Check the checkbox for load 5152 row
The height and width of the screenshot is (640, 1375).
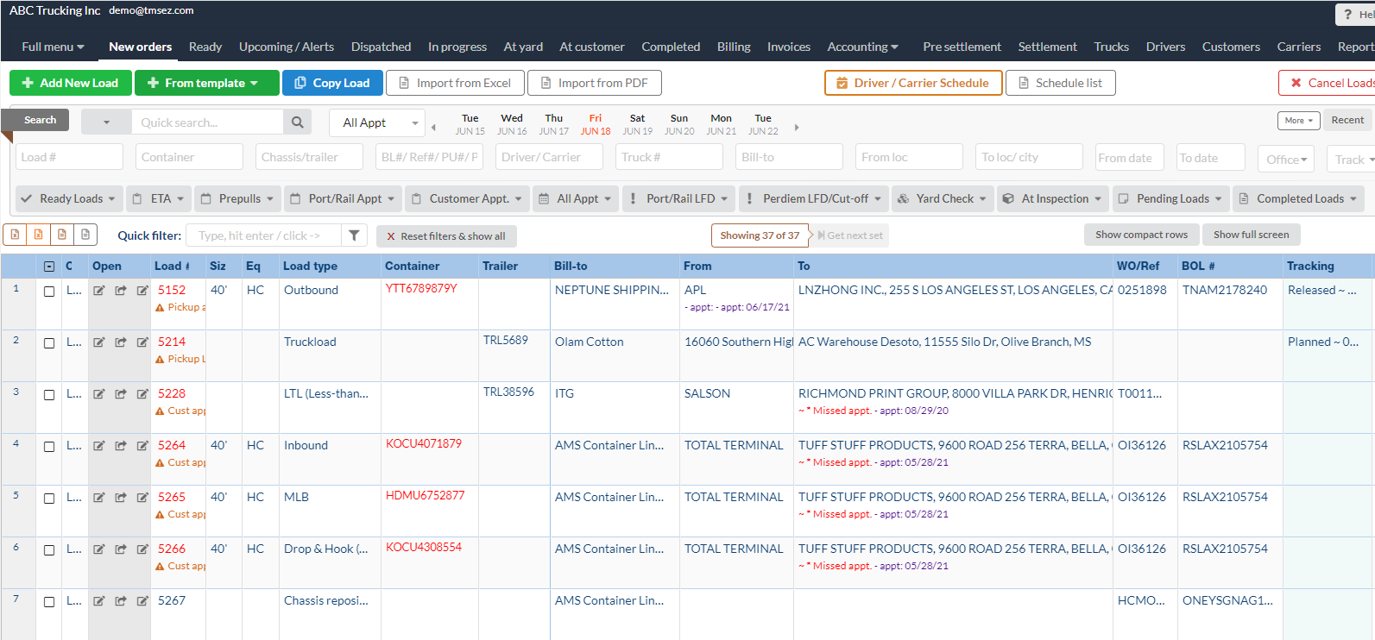49,292
